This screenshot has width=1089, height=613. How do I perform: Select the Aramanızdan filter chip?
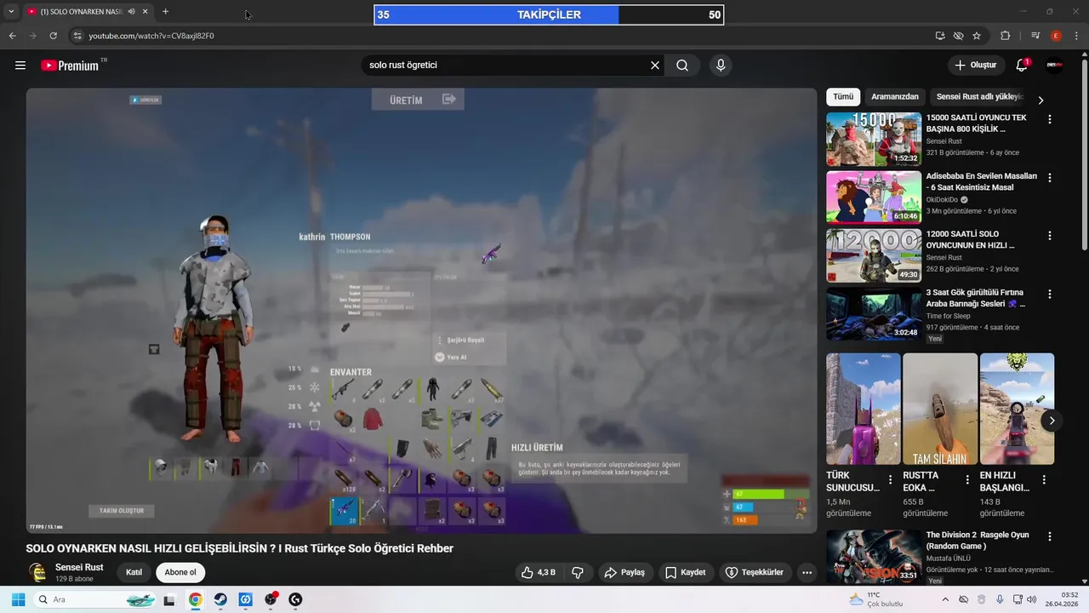895,97
